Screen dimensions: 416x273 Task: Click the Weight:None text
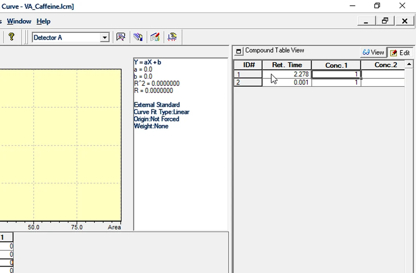click(x=151, y=126)
